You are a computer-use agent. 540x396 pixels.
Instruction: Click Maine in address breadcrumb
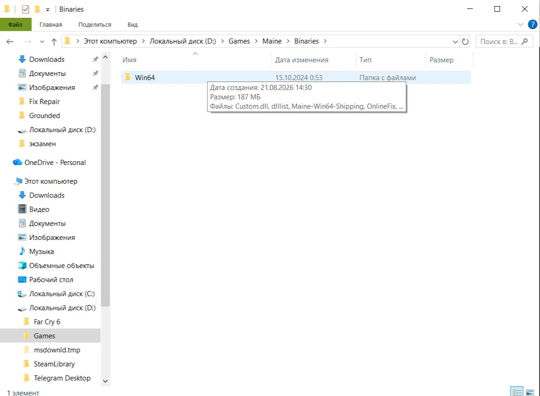click(272, 41)
